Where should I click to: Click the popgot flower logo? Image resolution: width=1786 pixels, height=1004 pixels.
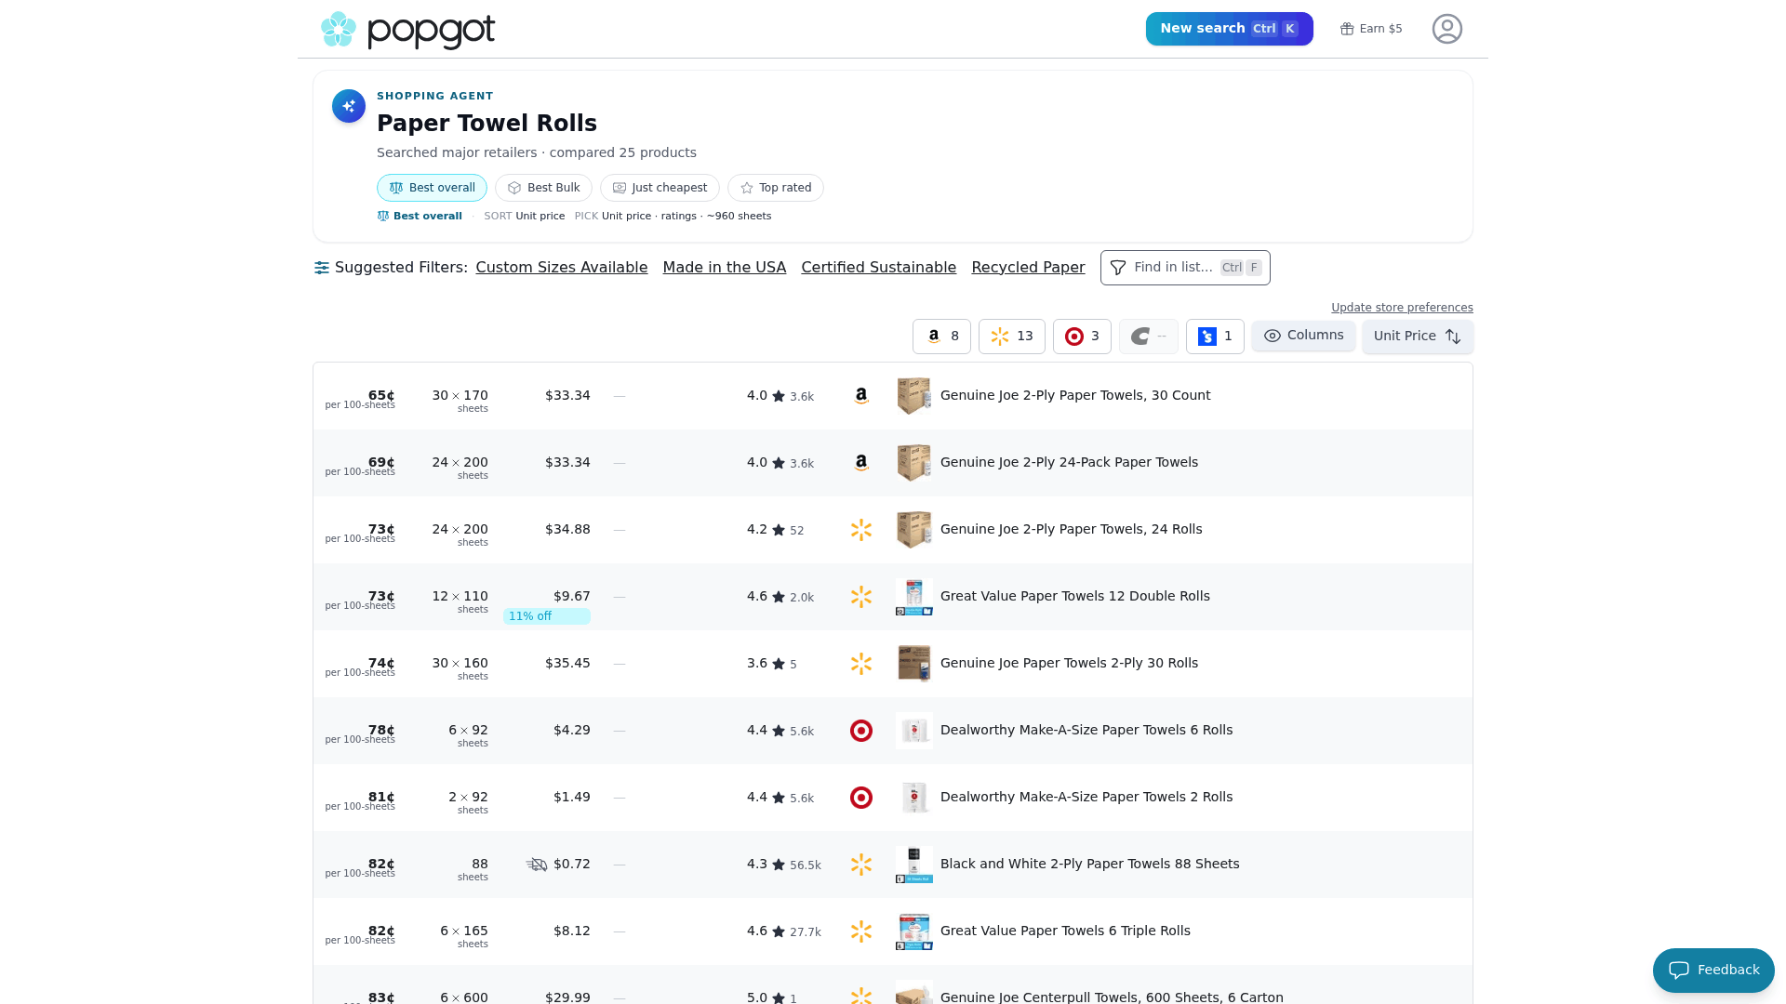pos(339,30)
